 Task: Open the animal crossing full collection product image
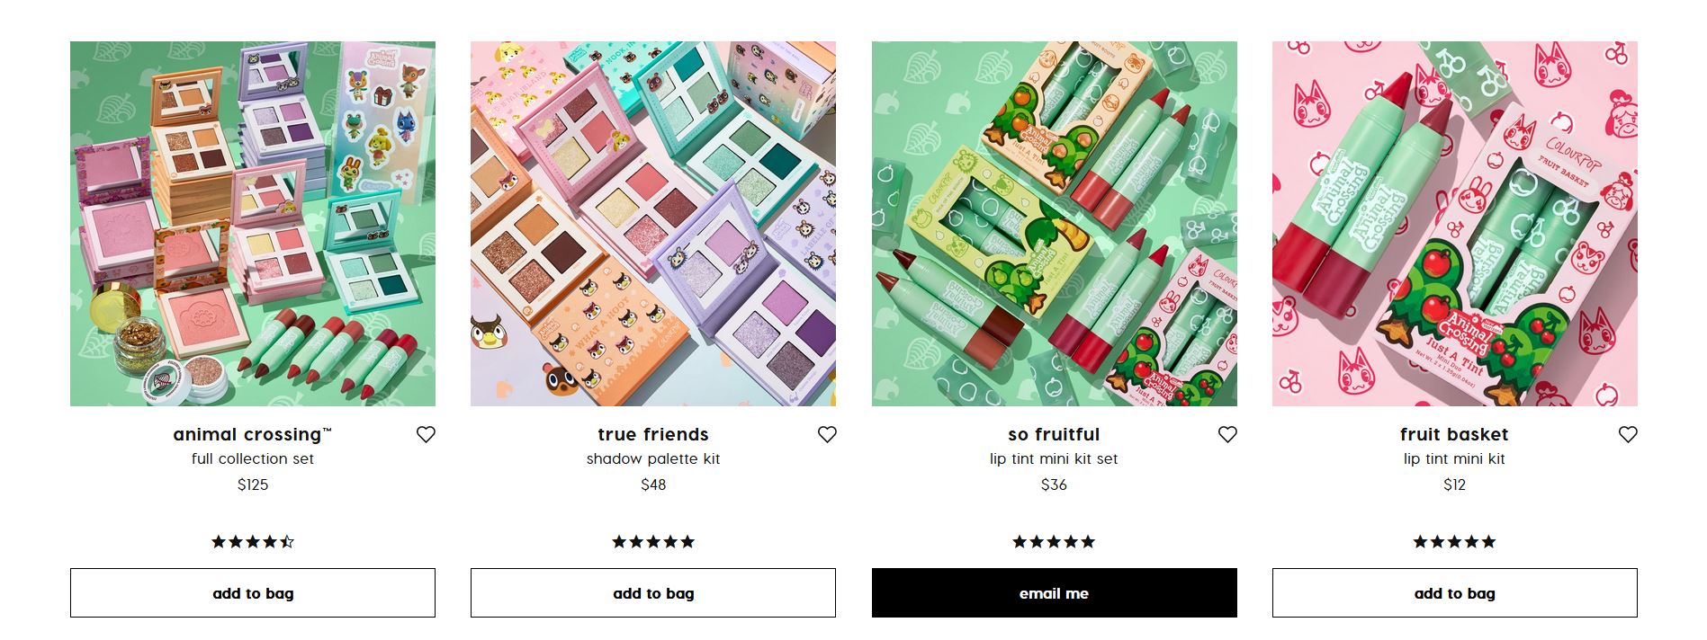tap(253, 224)
